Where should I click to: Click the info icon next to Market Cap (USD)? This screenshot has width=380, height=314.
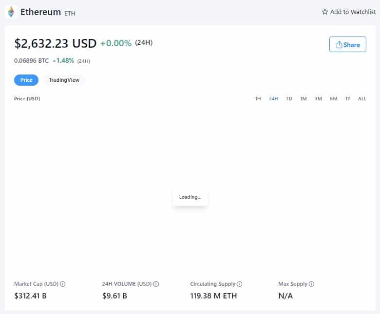click(62, 284)
